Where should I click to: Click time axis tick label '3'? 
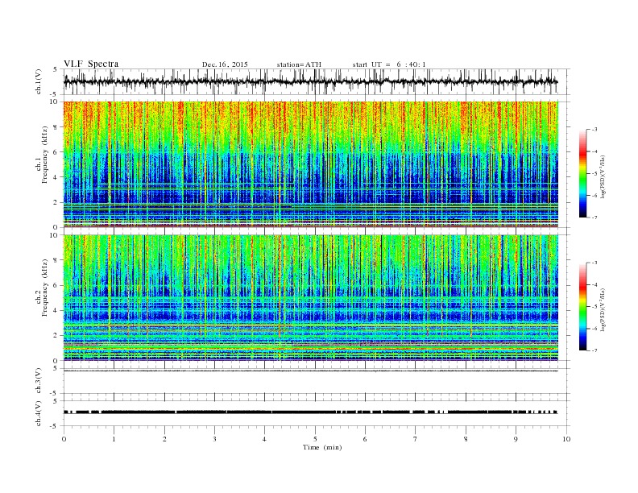[x=214, y=439]
